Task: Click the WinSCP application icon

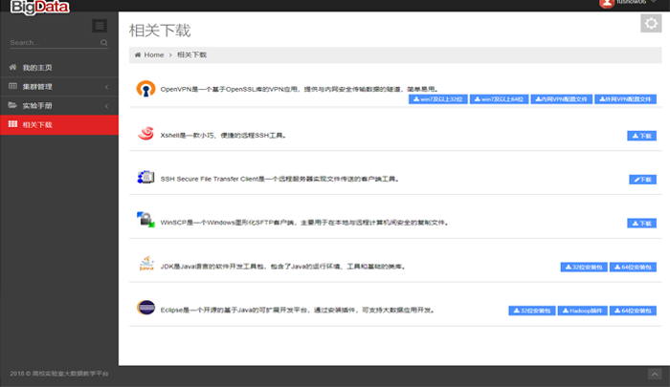Action: pyautogui.click(x=145, y=221)
